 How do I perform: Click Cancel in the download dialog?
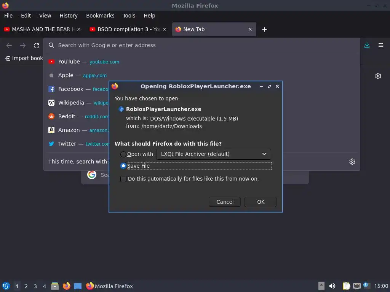[225, 202]
